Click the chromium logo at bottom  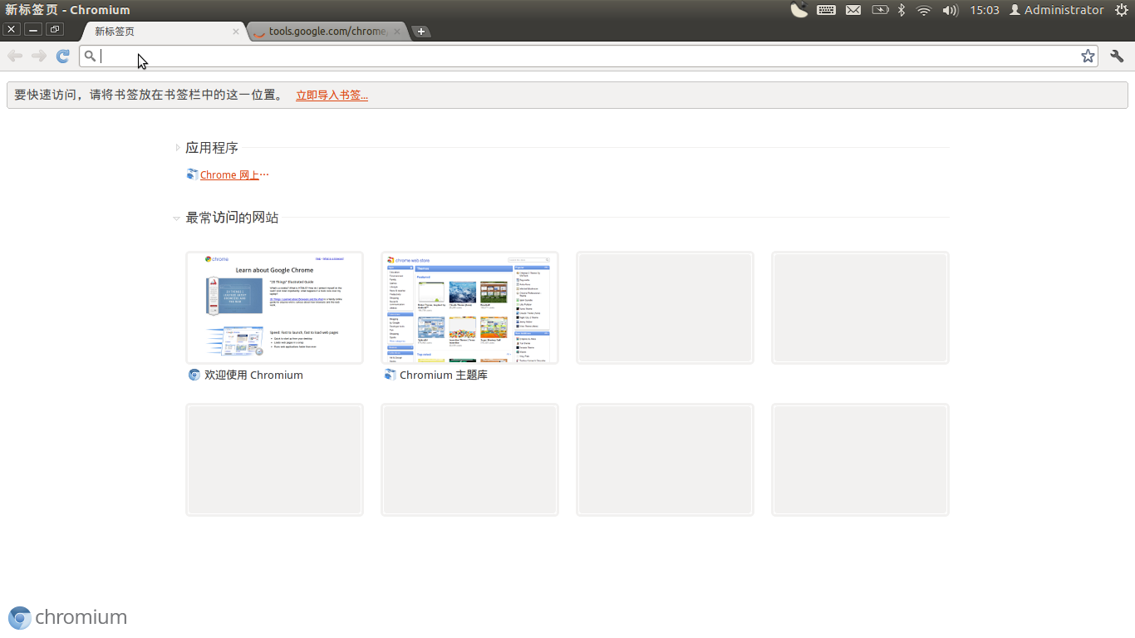(68, 617)
